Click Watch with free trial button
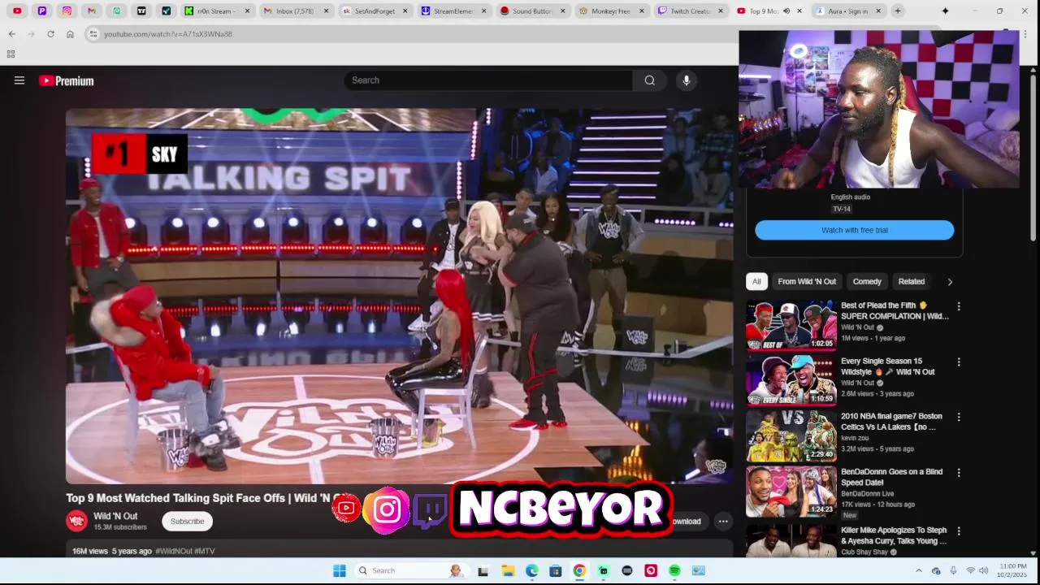1040x585 pixels. point(855,230)
